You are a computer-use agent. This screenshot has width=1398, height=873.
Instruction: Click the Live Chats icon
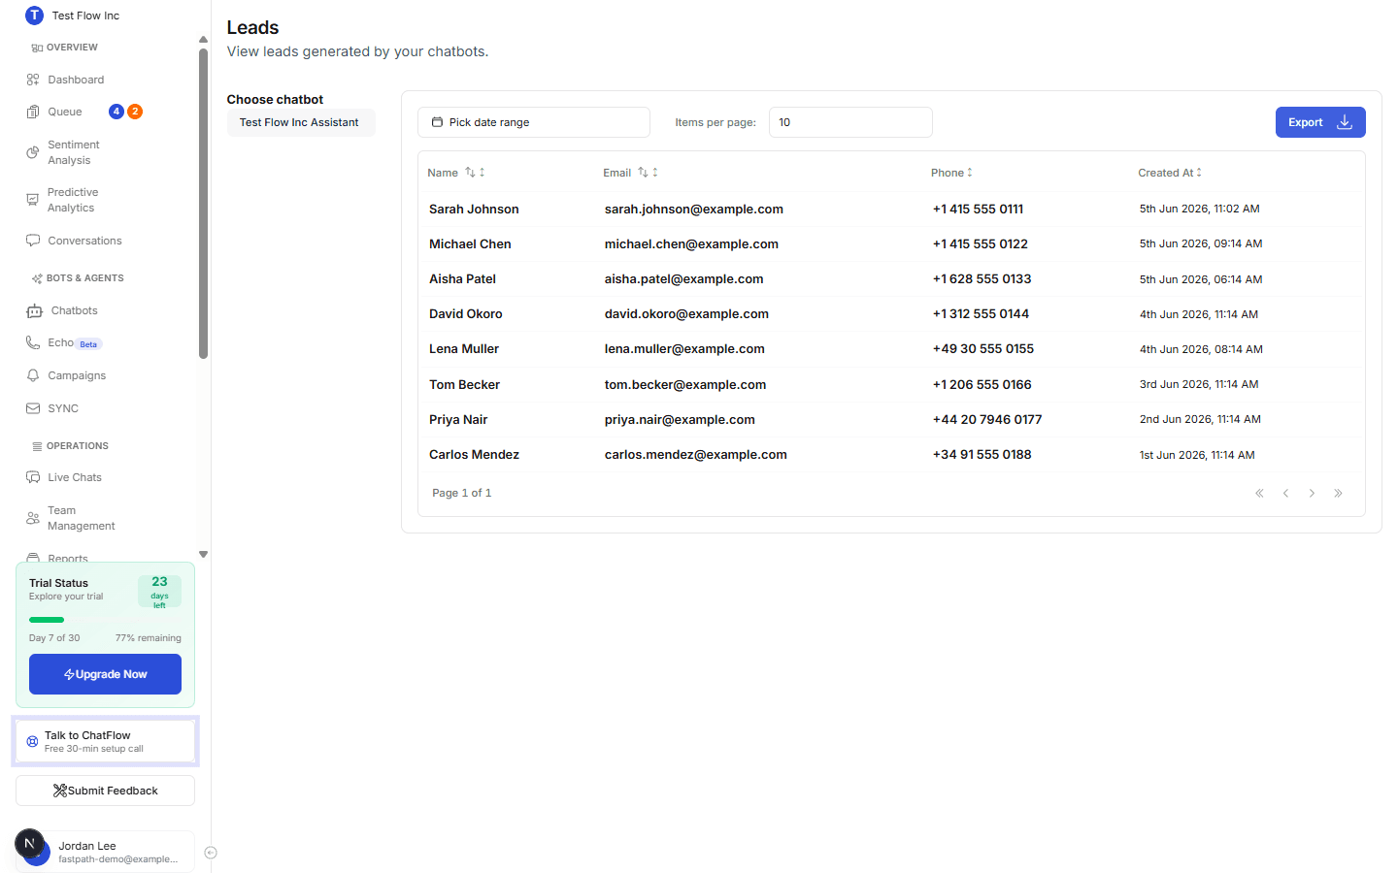(33, 477)
